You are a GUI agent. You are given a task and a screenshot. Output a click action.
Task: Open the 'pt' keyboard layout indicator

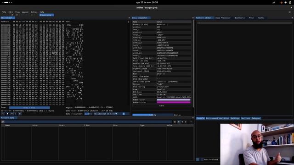point(274,2)
